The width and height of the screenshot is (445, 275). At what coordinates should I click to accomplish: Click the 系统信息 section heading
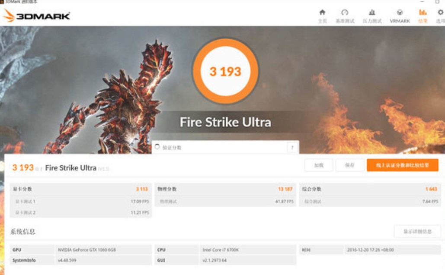point(22,232)
